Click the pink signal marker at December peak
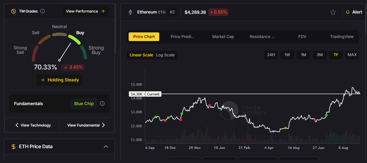 point(210,105)
